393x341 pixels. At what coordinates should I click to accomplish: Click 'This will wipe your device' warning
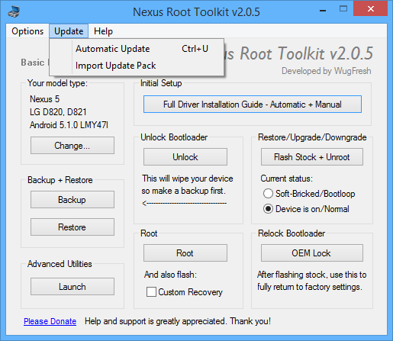click(x=188, y=179)
